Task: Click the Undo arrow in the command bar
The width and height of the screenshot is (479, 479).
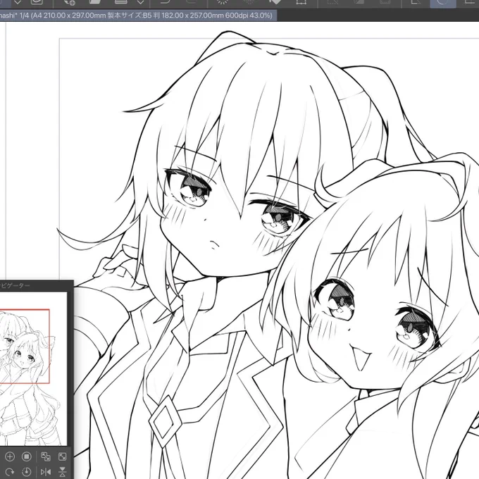Action: click(x=165, y=2)
